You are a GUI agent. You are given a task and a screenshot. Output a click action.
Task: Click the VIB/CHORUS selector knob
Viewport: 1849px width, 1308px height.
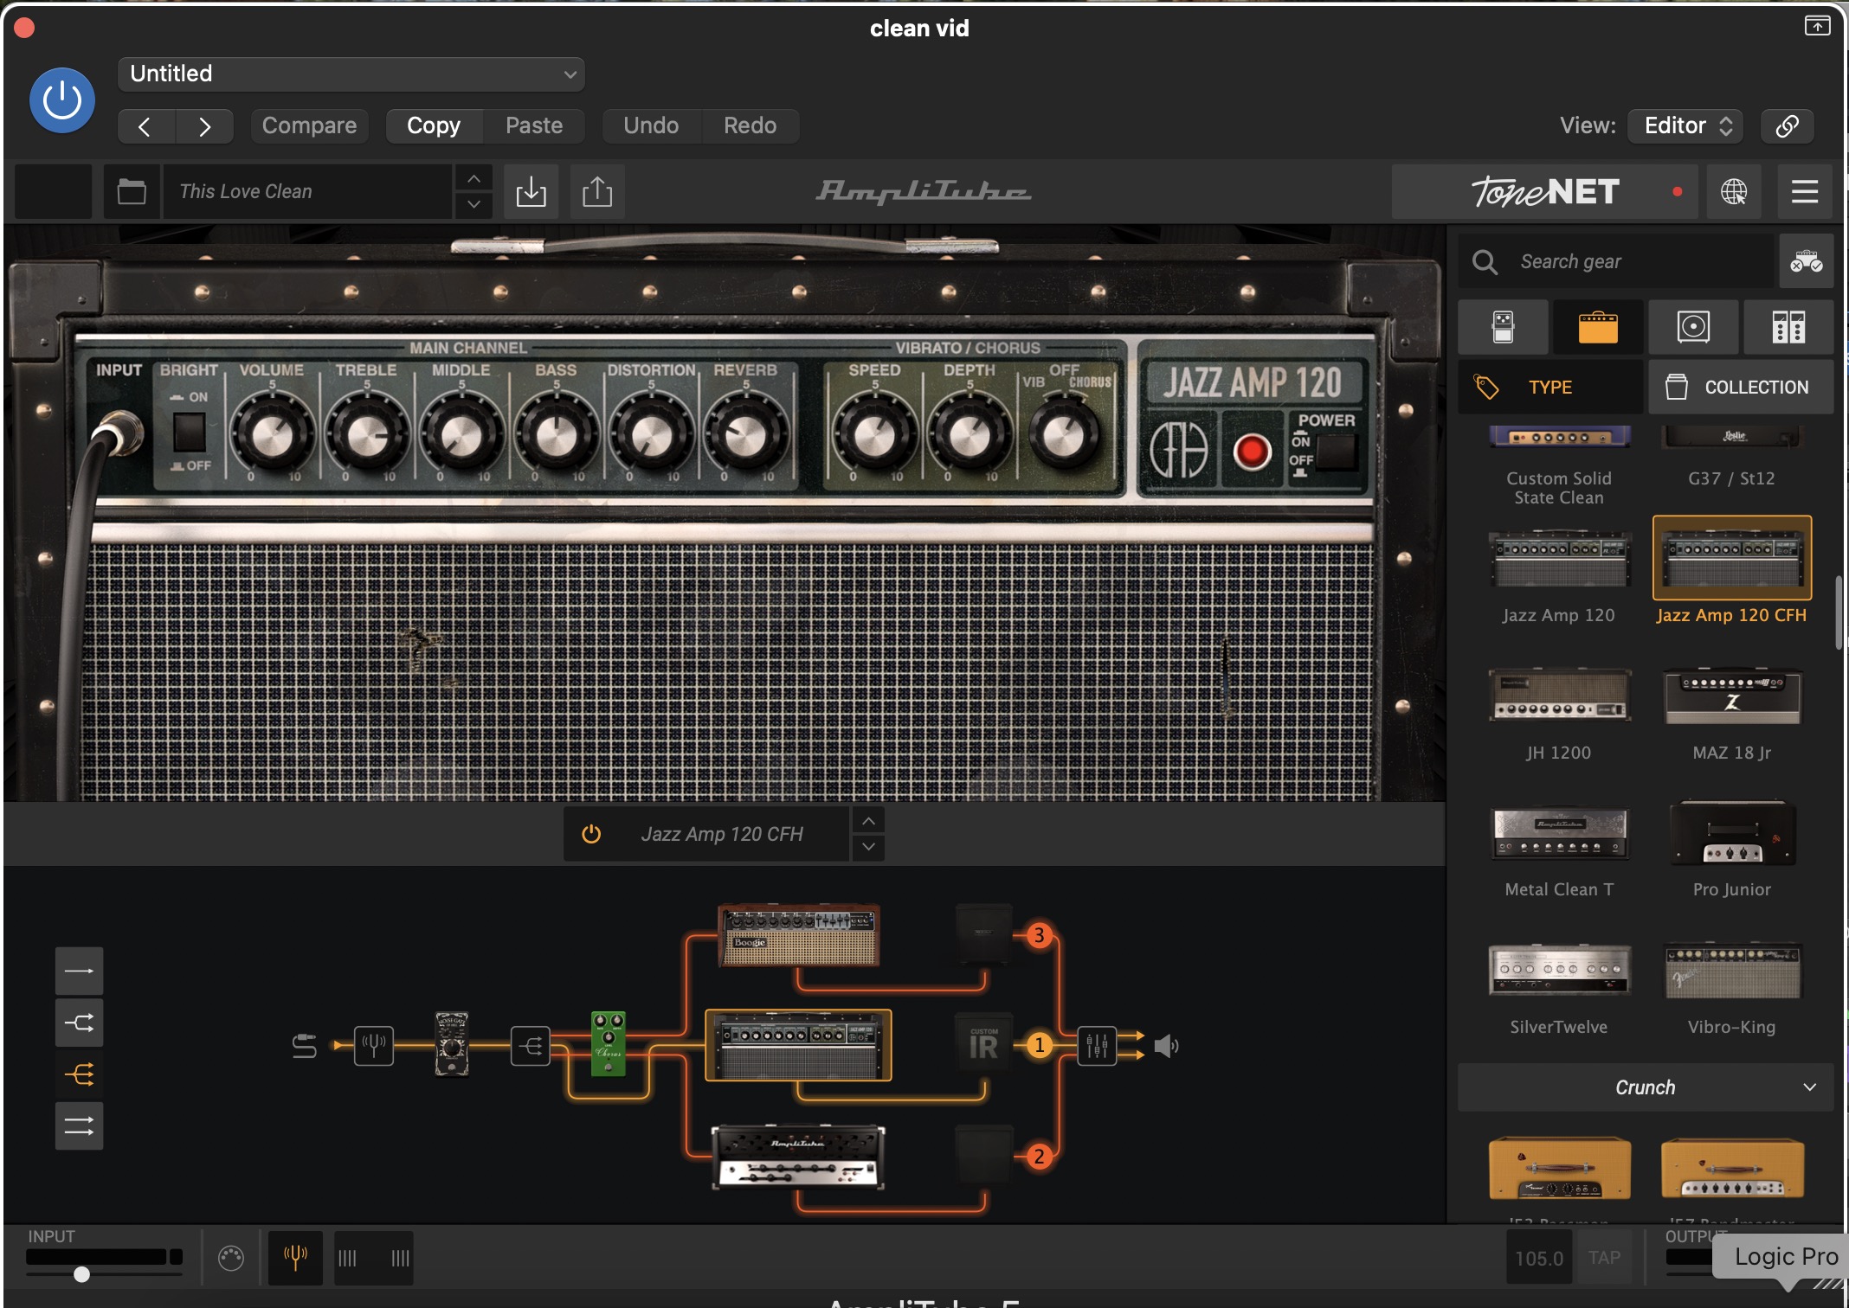(x=1065, y=435)
